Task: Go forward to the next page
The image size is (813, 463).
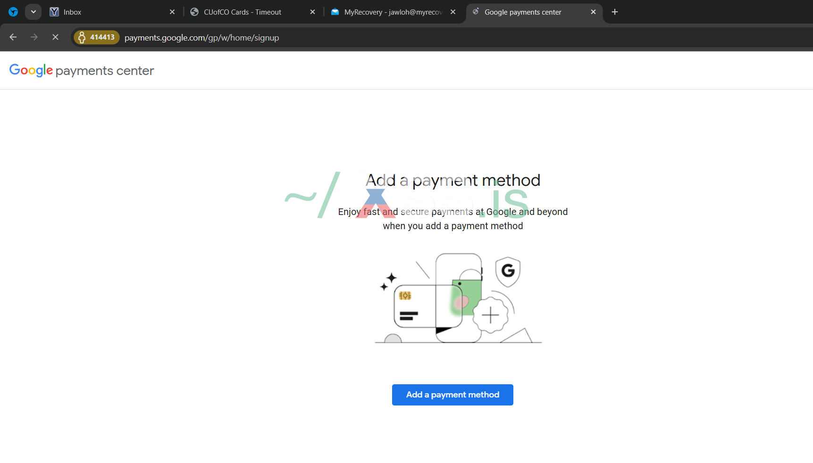Action: (34, 37)
